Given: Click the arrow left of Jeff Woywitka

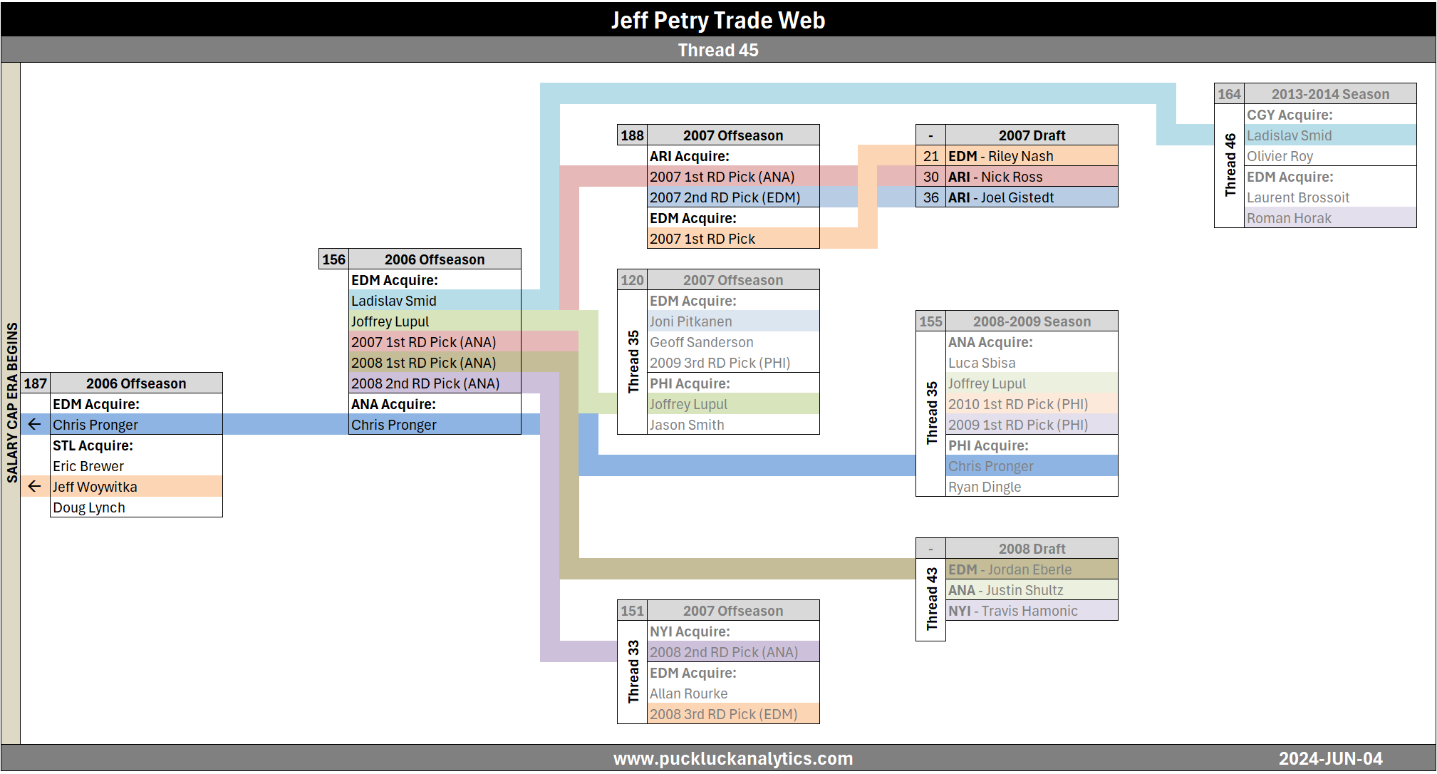Looking at the screenshot, I should pyautogui.click(x=34, y=486).
